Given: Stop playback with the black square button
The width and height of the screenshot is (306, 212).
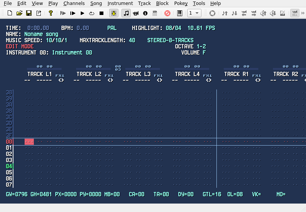Looking at the screenshot, I should coord(101,13).
